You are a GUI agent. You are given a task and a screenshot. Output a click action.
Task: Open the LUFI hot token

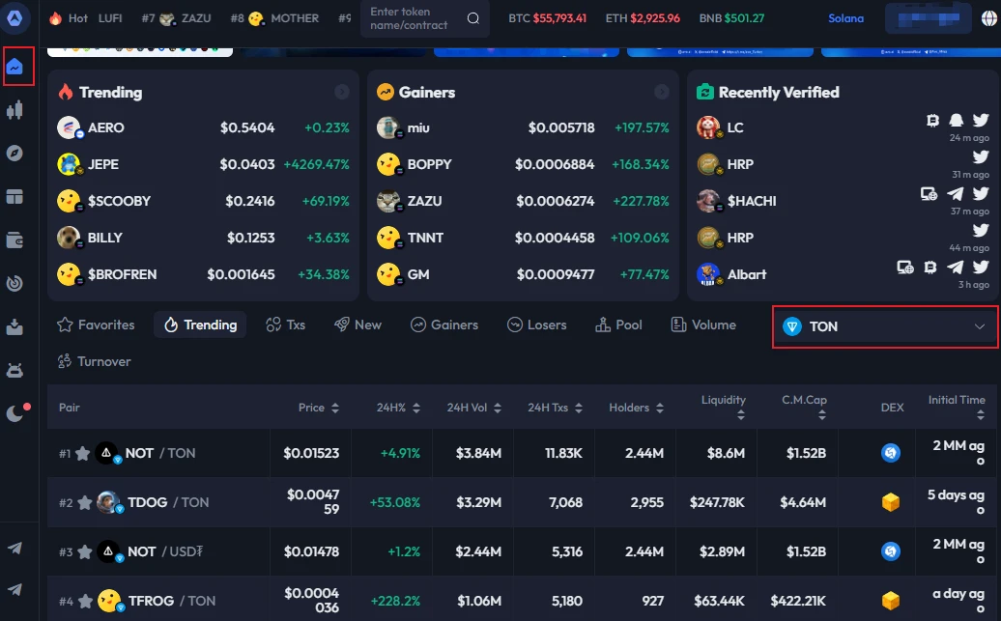point(110,18)
